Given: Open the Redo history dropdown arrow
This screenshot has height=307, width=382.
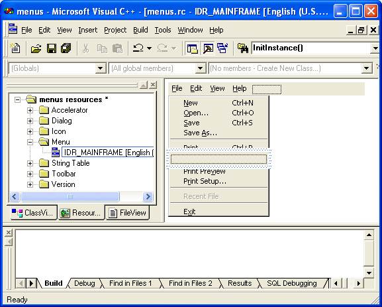Looking at the screenshot, I should 173,48.
